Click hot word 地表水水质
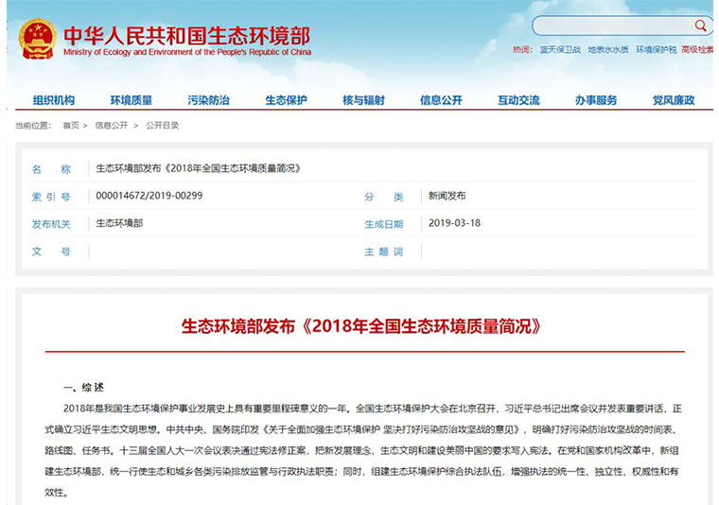This screenshot has width=719, height=505. click(608, 49)
